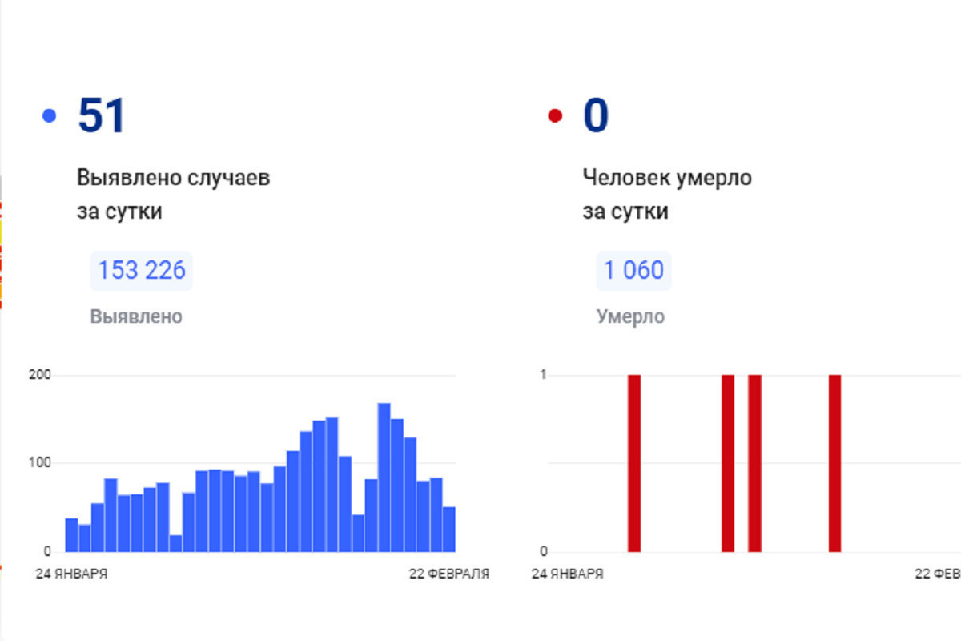The width and height of the screenshot is (961, 641).
Task: Click the 24 ЯНВАРЯ label under cases chart
Action: (72, 574)
